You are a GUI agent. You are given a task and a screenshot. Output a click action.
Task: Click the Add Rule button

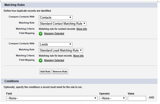click(x=45, y=71)
